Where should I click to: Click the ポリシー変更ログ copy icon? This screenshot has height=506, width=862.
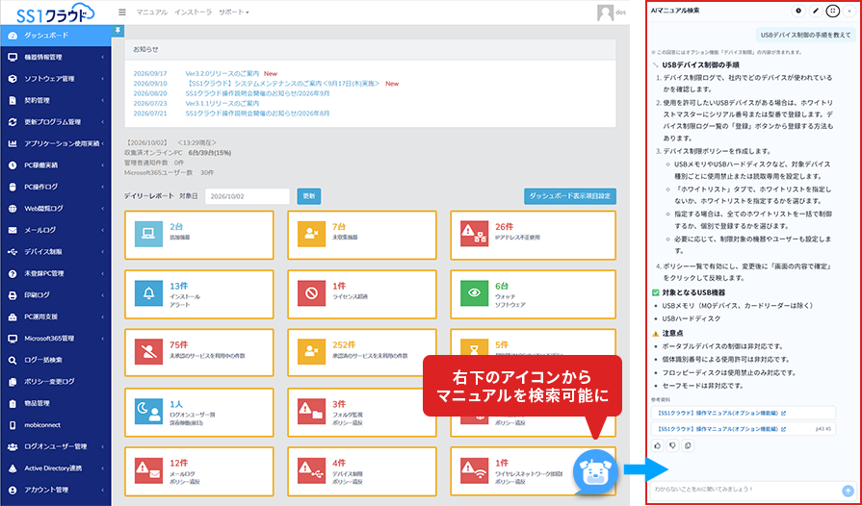[13, 382]
